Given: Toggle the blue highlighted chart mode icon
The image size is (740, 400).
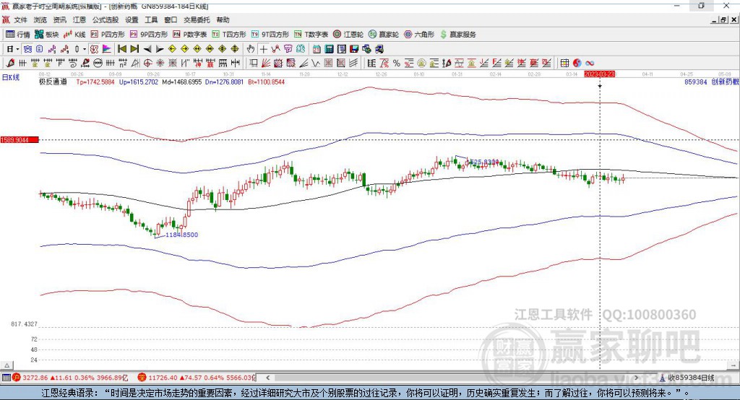Looking at the screenshot, I should tap(28, 49).
